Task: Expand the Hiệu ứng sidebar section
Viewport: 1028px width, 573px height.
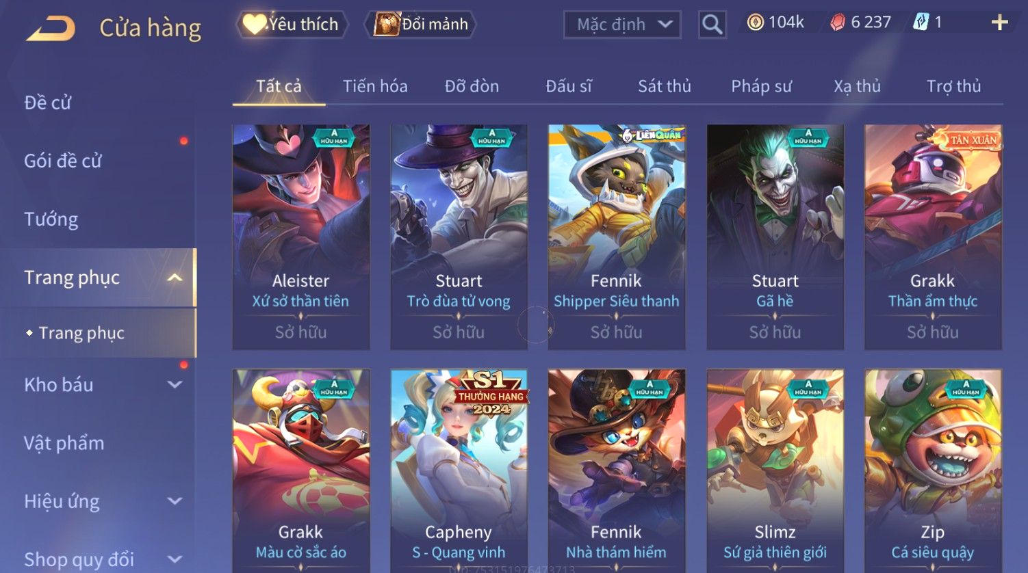Action: (x=175, y=501)
